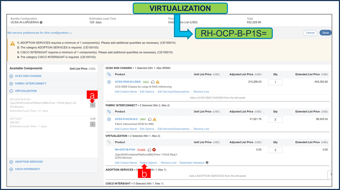Screen dimensions: 340x190
Task: Click the comment icon beside UCSX-FI-6536-D-U
Action: tap(150, 119)
